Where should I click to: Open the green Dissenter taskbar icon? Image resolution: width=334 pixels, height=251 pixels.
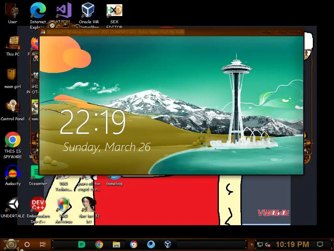click(x=82, y=244)
